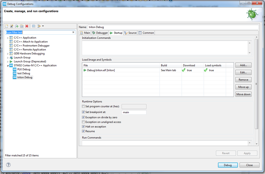Click the breakpoint field containing main
This screenshot has width=265, height=174.
(x=134, y=112)
